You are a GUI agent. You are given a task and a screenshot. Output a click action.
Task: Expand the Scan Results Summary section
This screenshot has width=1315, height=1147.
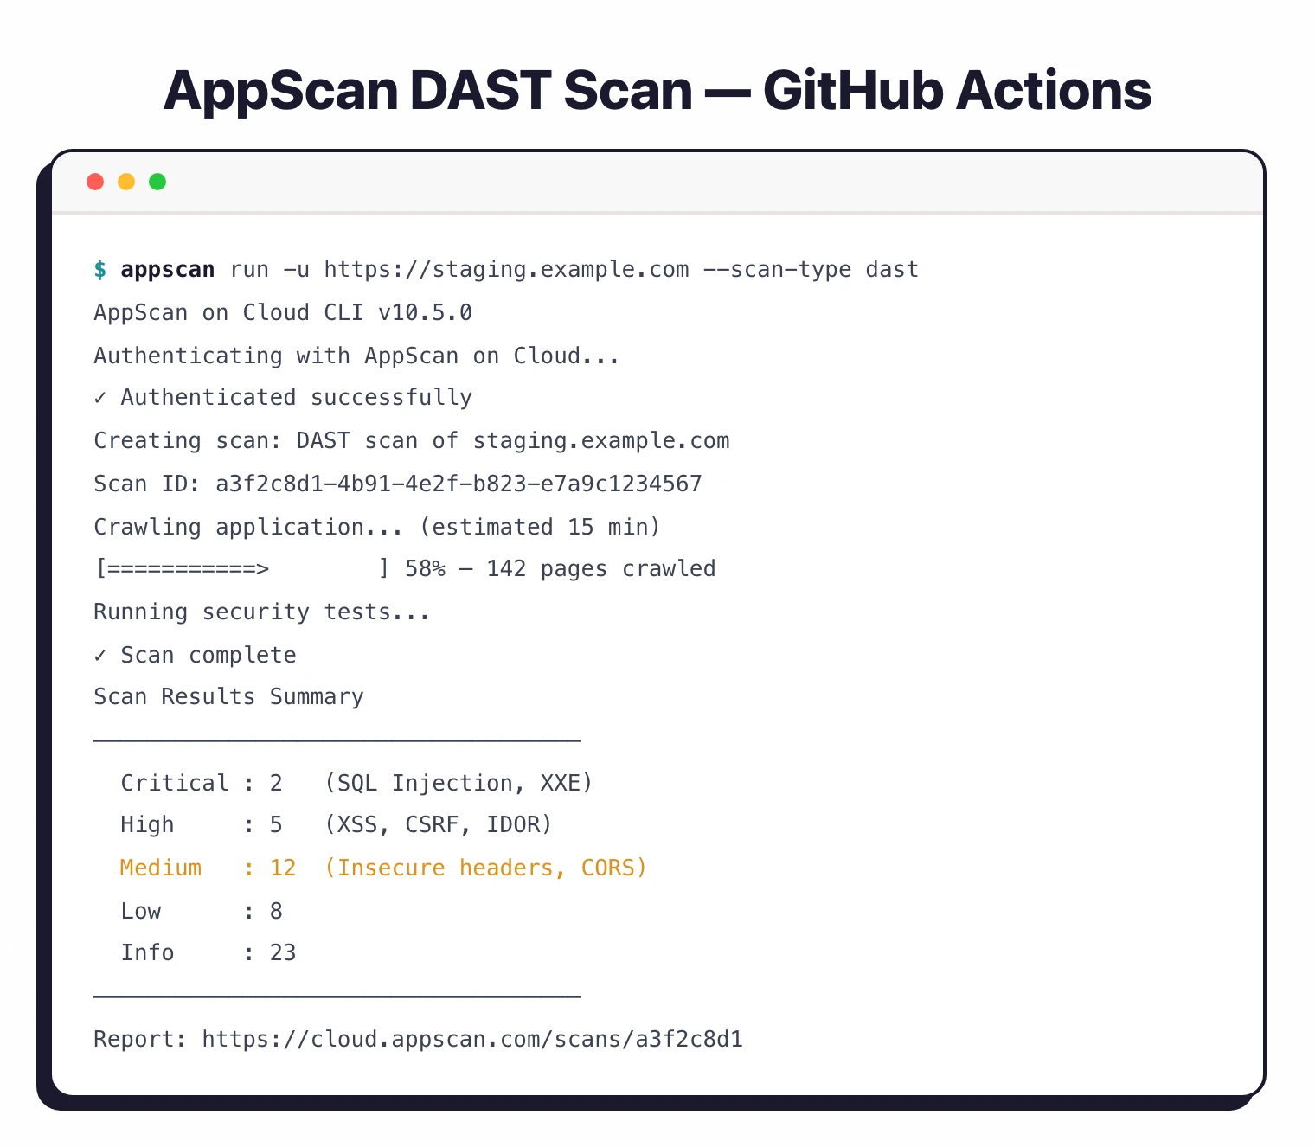(228, 696)
